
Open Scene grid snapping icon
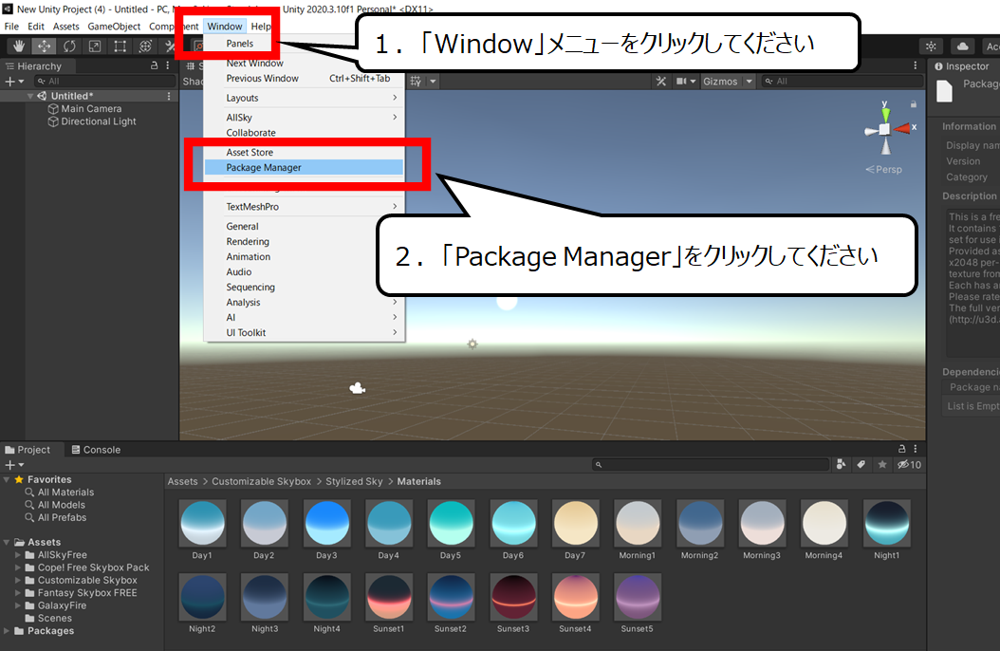[416, 81]
